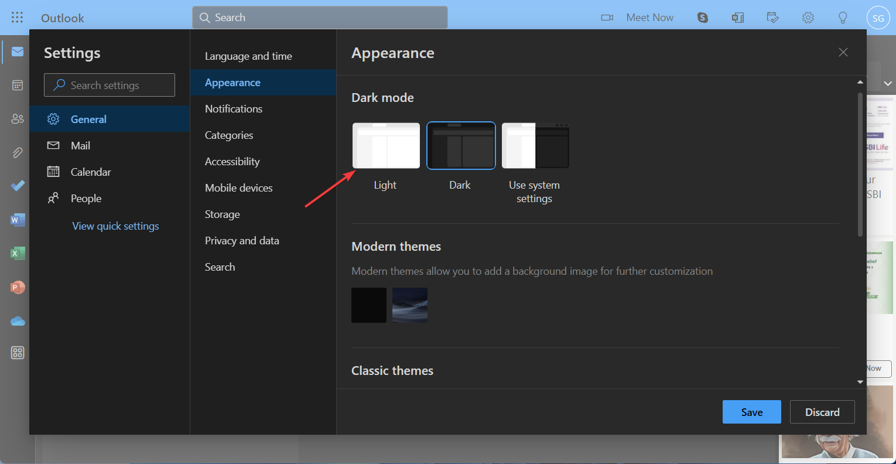Launch To Do checkmark app
Viewport: 896px width, 464px height.
click(x=18, y=186)
